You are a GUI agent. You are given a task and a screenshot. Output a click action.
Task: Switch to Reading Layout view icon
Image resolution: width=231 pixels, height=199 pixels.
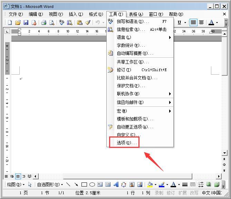pyautogui.click(x=29, y=176)
